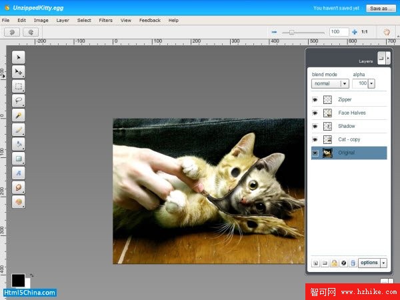Choose the rectangular marquee selection tool
This screenshot has height=300, width=400.
tap(19, 86)
